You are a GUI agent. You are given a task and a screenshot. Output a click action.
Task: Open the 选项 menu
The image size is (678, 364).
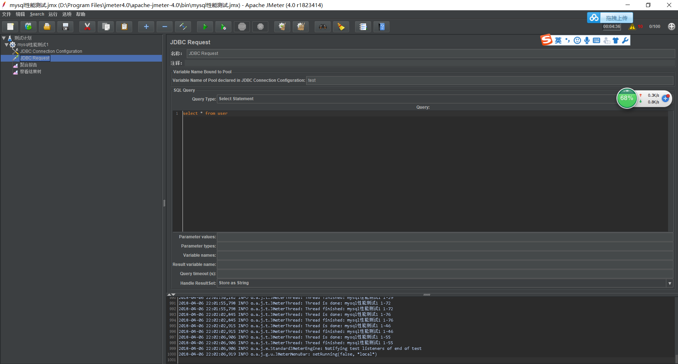pyautogui.click(x=67, y=14)
